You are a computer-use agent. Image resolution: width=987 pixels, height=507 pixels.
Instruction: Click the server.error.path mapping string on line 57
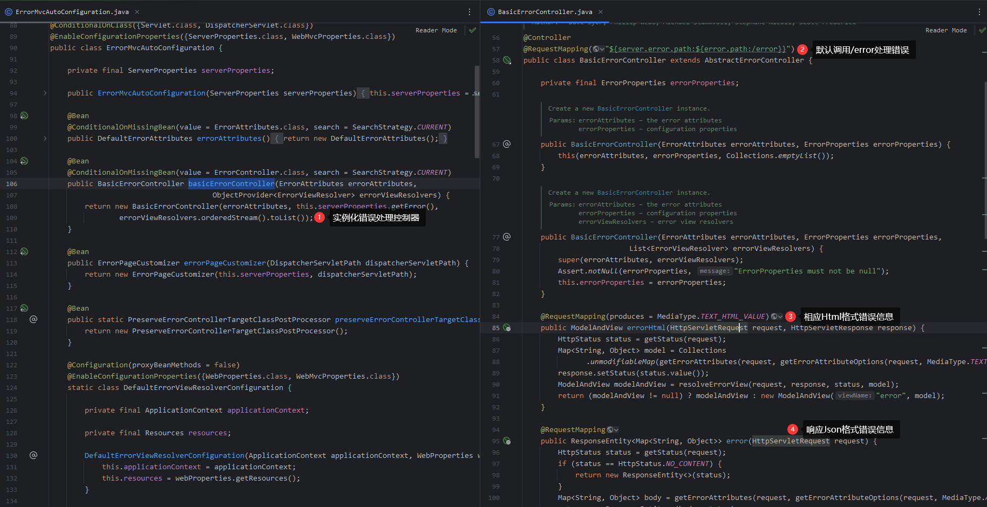pos(698,49)
